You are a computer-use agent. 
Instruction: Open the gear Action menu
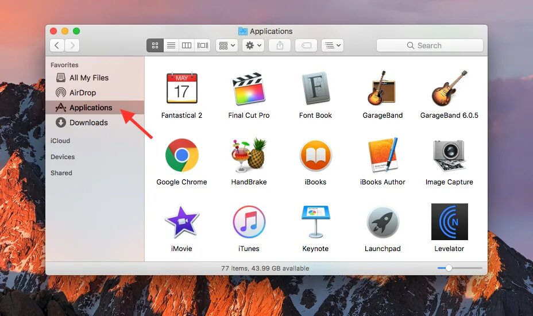click(253, 45)
